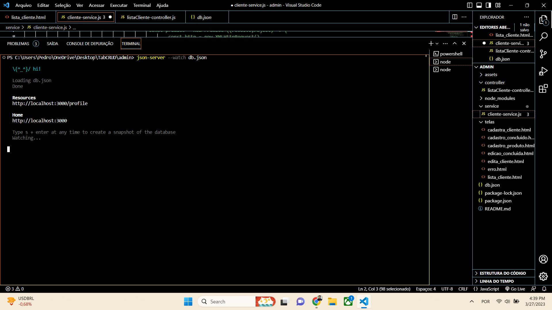Switch to CONSOLE DE DEPURAÇÃO tab
The height and width of the screenshot is (310, 552).
click(x=90, y=44)
